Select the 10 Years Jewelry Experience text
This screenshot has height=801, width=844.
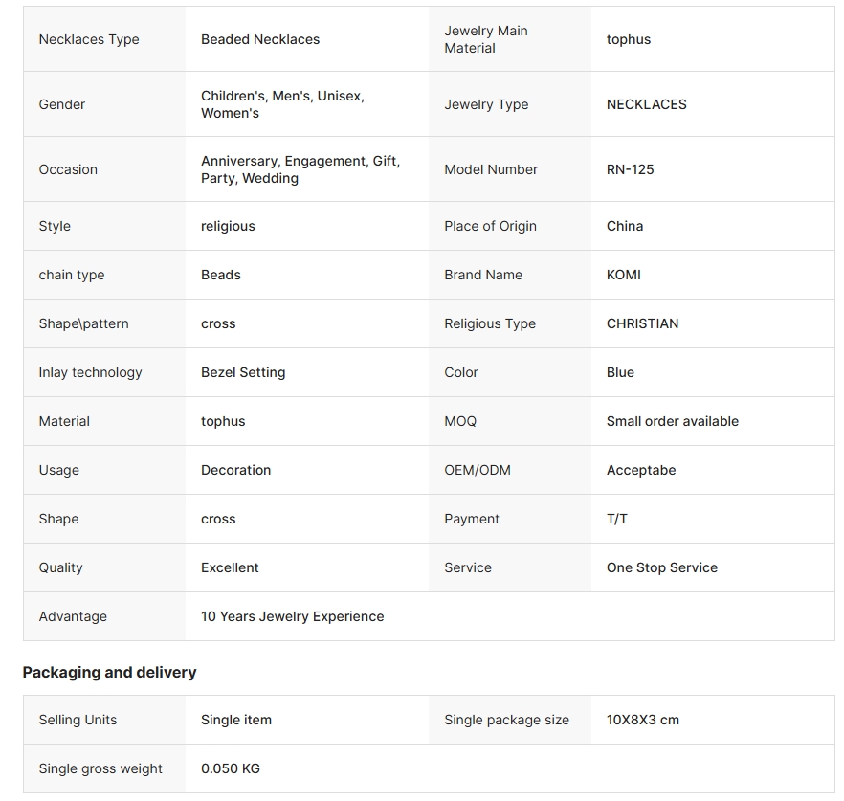click(292, 616)
